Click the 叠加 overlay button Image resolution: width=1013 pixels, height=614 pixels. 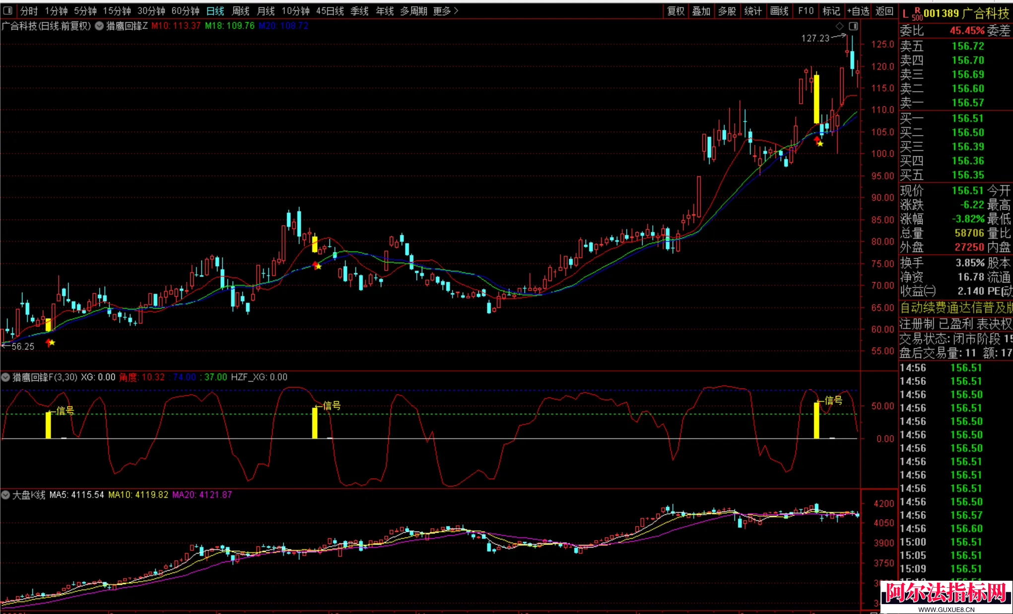tap(701, 11)
